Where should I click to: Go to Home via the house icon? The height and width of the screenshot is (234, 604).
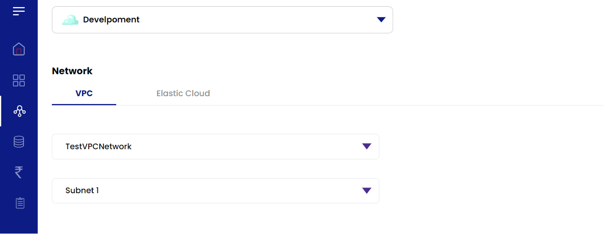[x=19, y=49]
